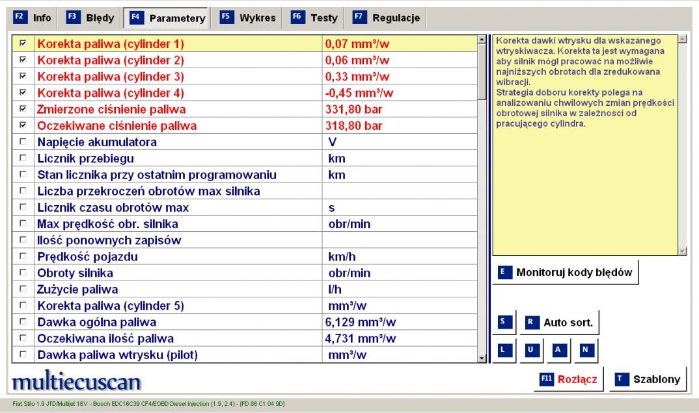The image size is (699, 413).
Task: Click the Auto sort. button
Action: pyautogui.click(x=559, y=322)
